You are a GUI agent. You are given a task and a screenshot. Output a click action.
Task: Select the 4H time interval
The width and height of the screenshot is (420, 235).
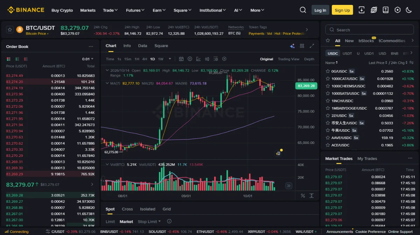coord(145,59)
